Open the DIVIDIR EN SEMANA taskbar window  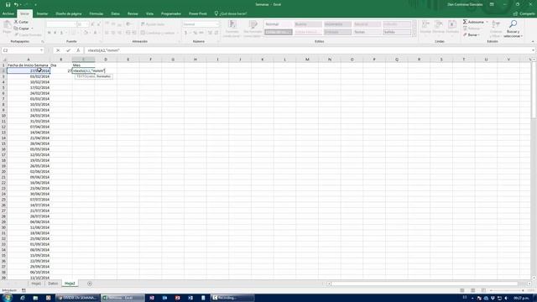(78, 298)
